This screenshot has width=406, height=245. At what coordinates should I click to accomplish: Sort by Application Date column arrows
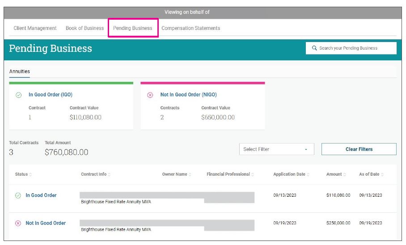pos(308,174)
